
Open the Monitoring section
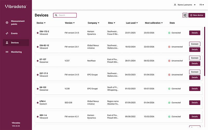pyautogui.click(x=16, y=52)
